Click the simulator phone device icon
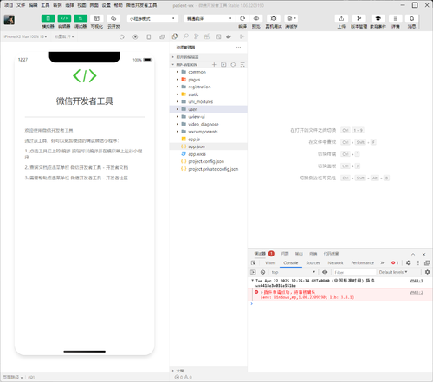 tap(149, 36)
